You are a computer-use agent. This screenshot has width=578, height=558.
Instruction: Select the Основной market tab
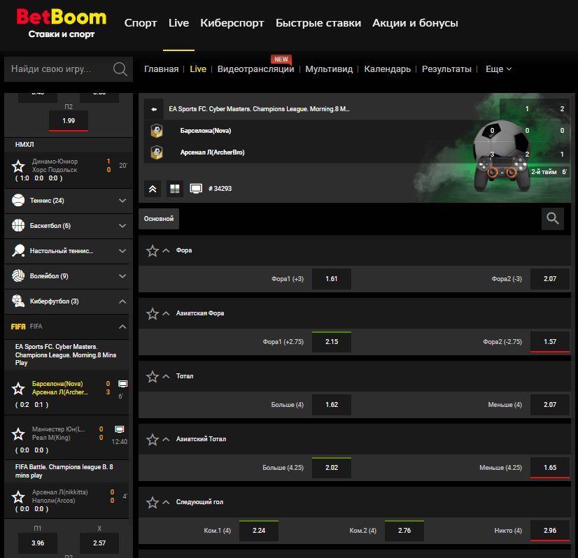159,219
